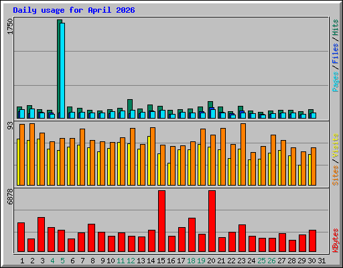Screen dimensions: 343x268
Task: Click day label '17' on x-axis
Action: [181, 261]
